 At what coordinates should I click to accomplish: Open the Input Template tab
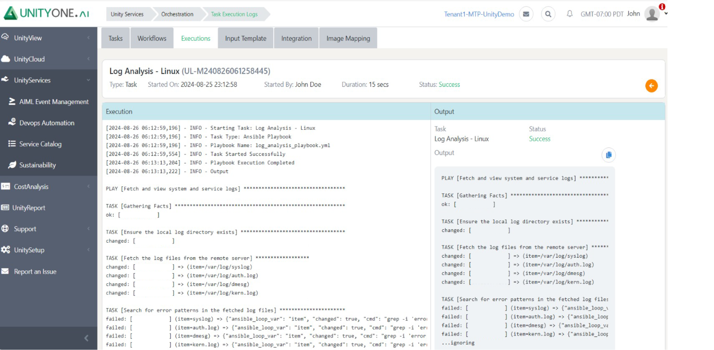pyautogui.click(x=245, y=38)
